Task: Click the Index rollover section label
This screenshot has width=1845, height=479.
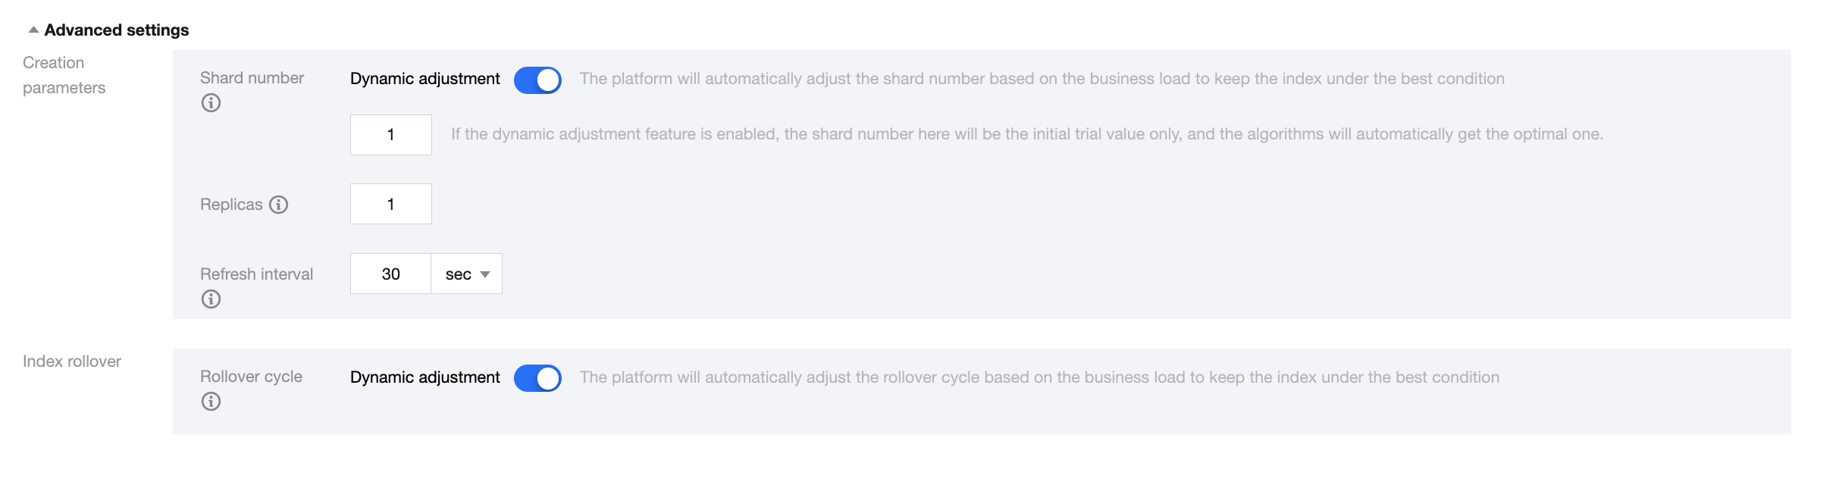Action: (x=72, y=362)
